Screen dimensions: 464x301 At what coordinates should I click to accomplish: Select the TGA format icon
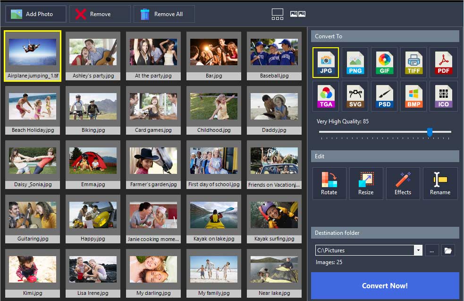coord(326,96)
